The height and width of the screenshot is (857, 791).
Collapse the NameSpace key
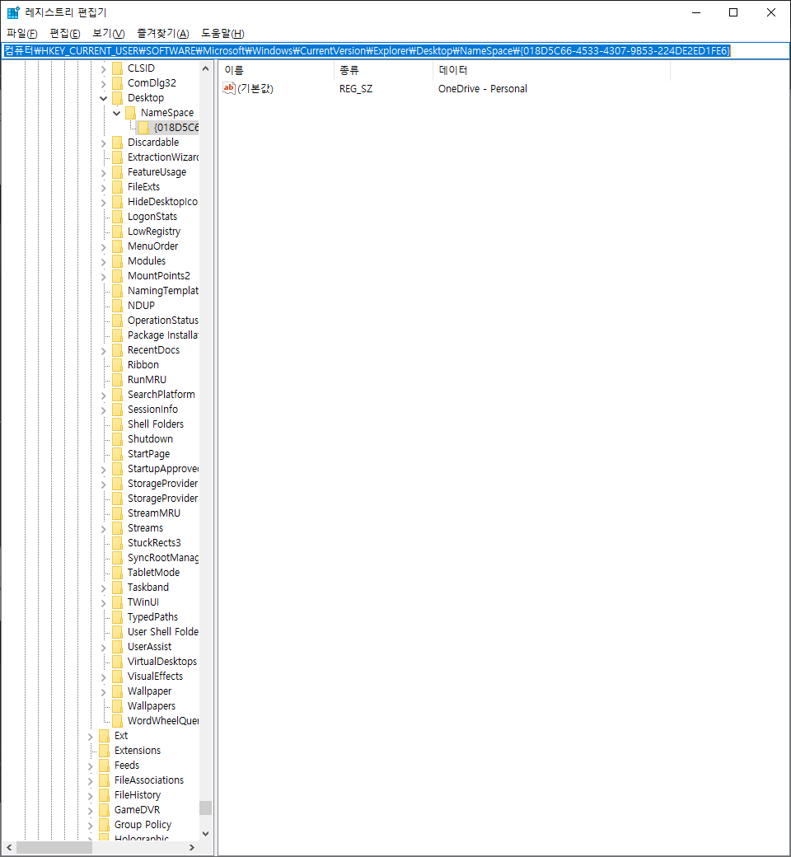[116, 113]
